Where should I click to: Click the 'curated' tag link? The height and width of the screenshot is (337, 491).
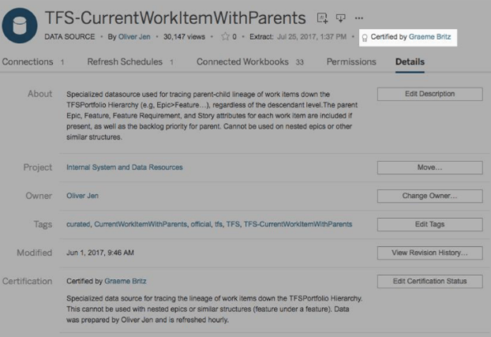(78, 224)
